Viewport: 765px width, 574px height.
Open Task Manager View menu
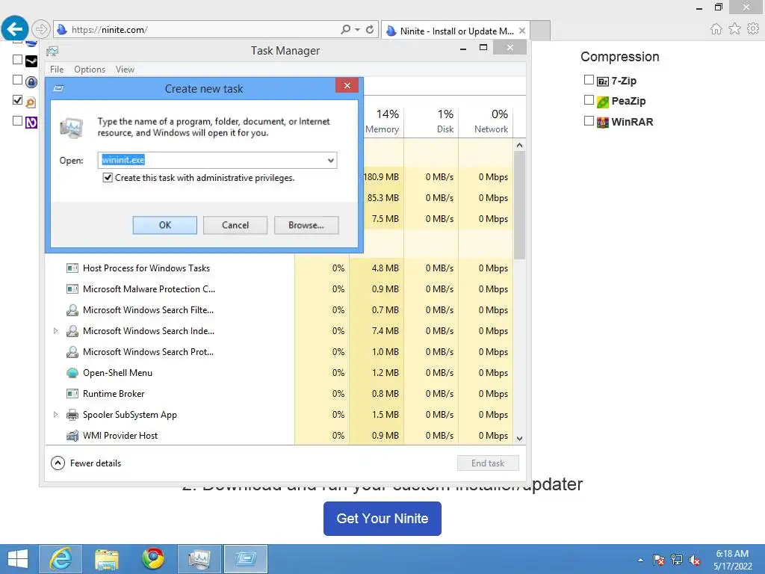point(125,70)
